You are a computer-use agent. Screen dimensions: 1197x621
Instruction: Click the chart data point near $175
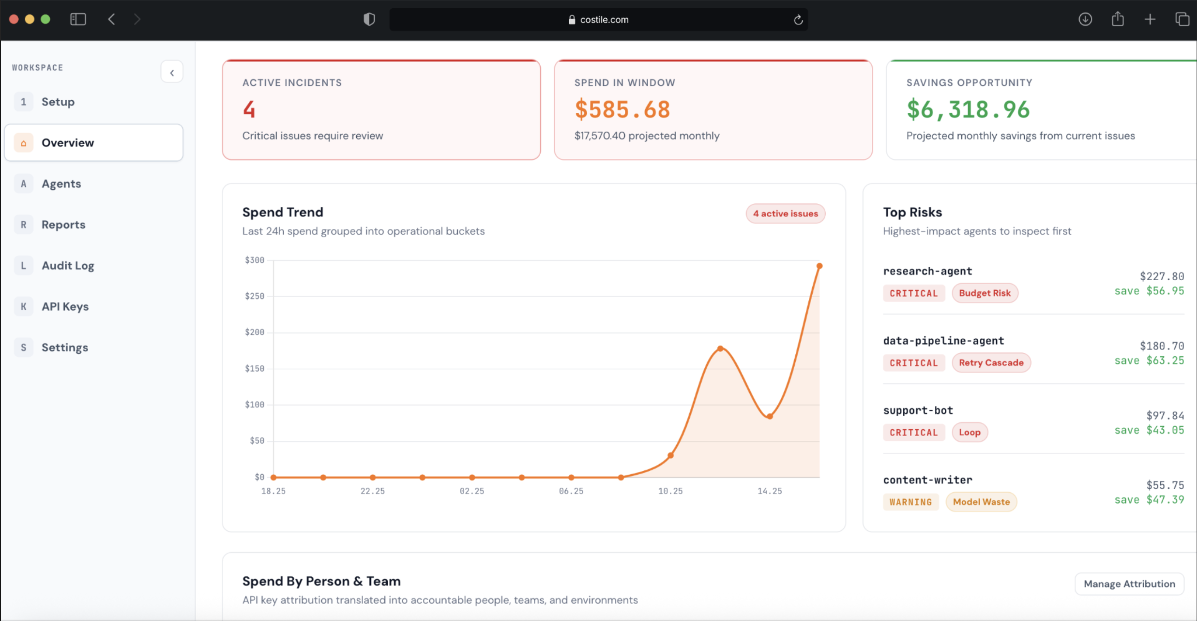coord(720,349)
